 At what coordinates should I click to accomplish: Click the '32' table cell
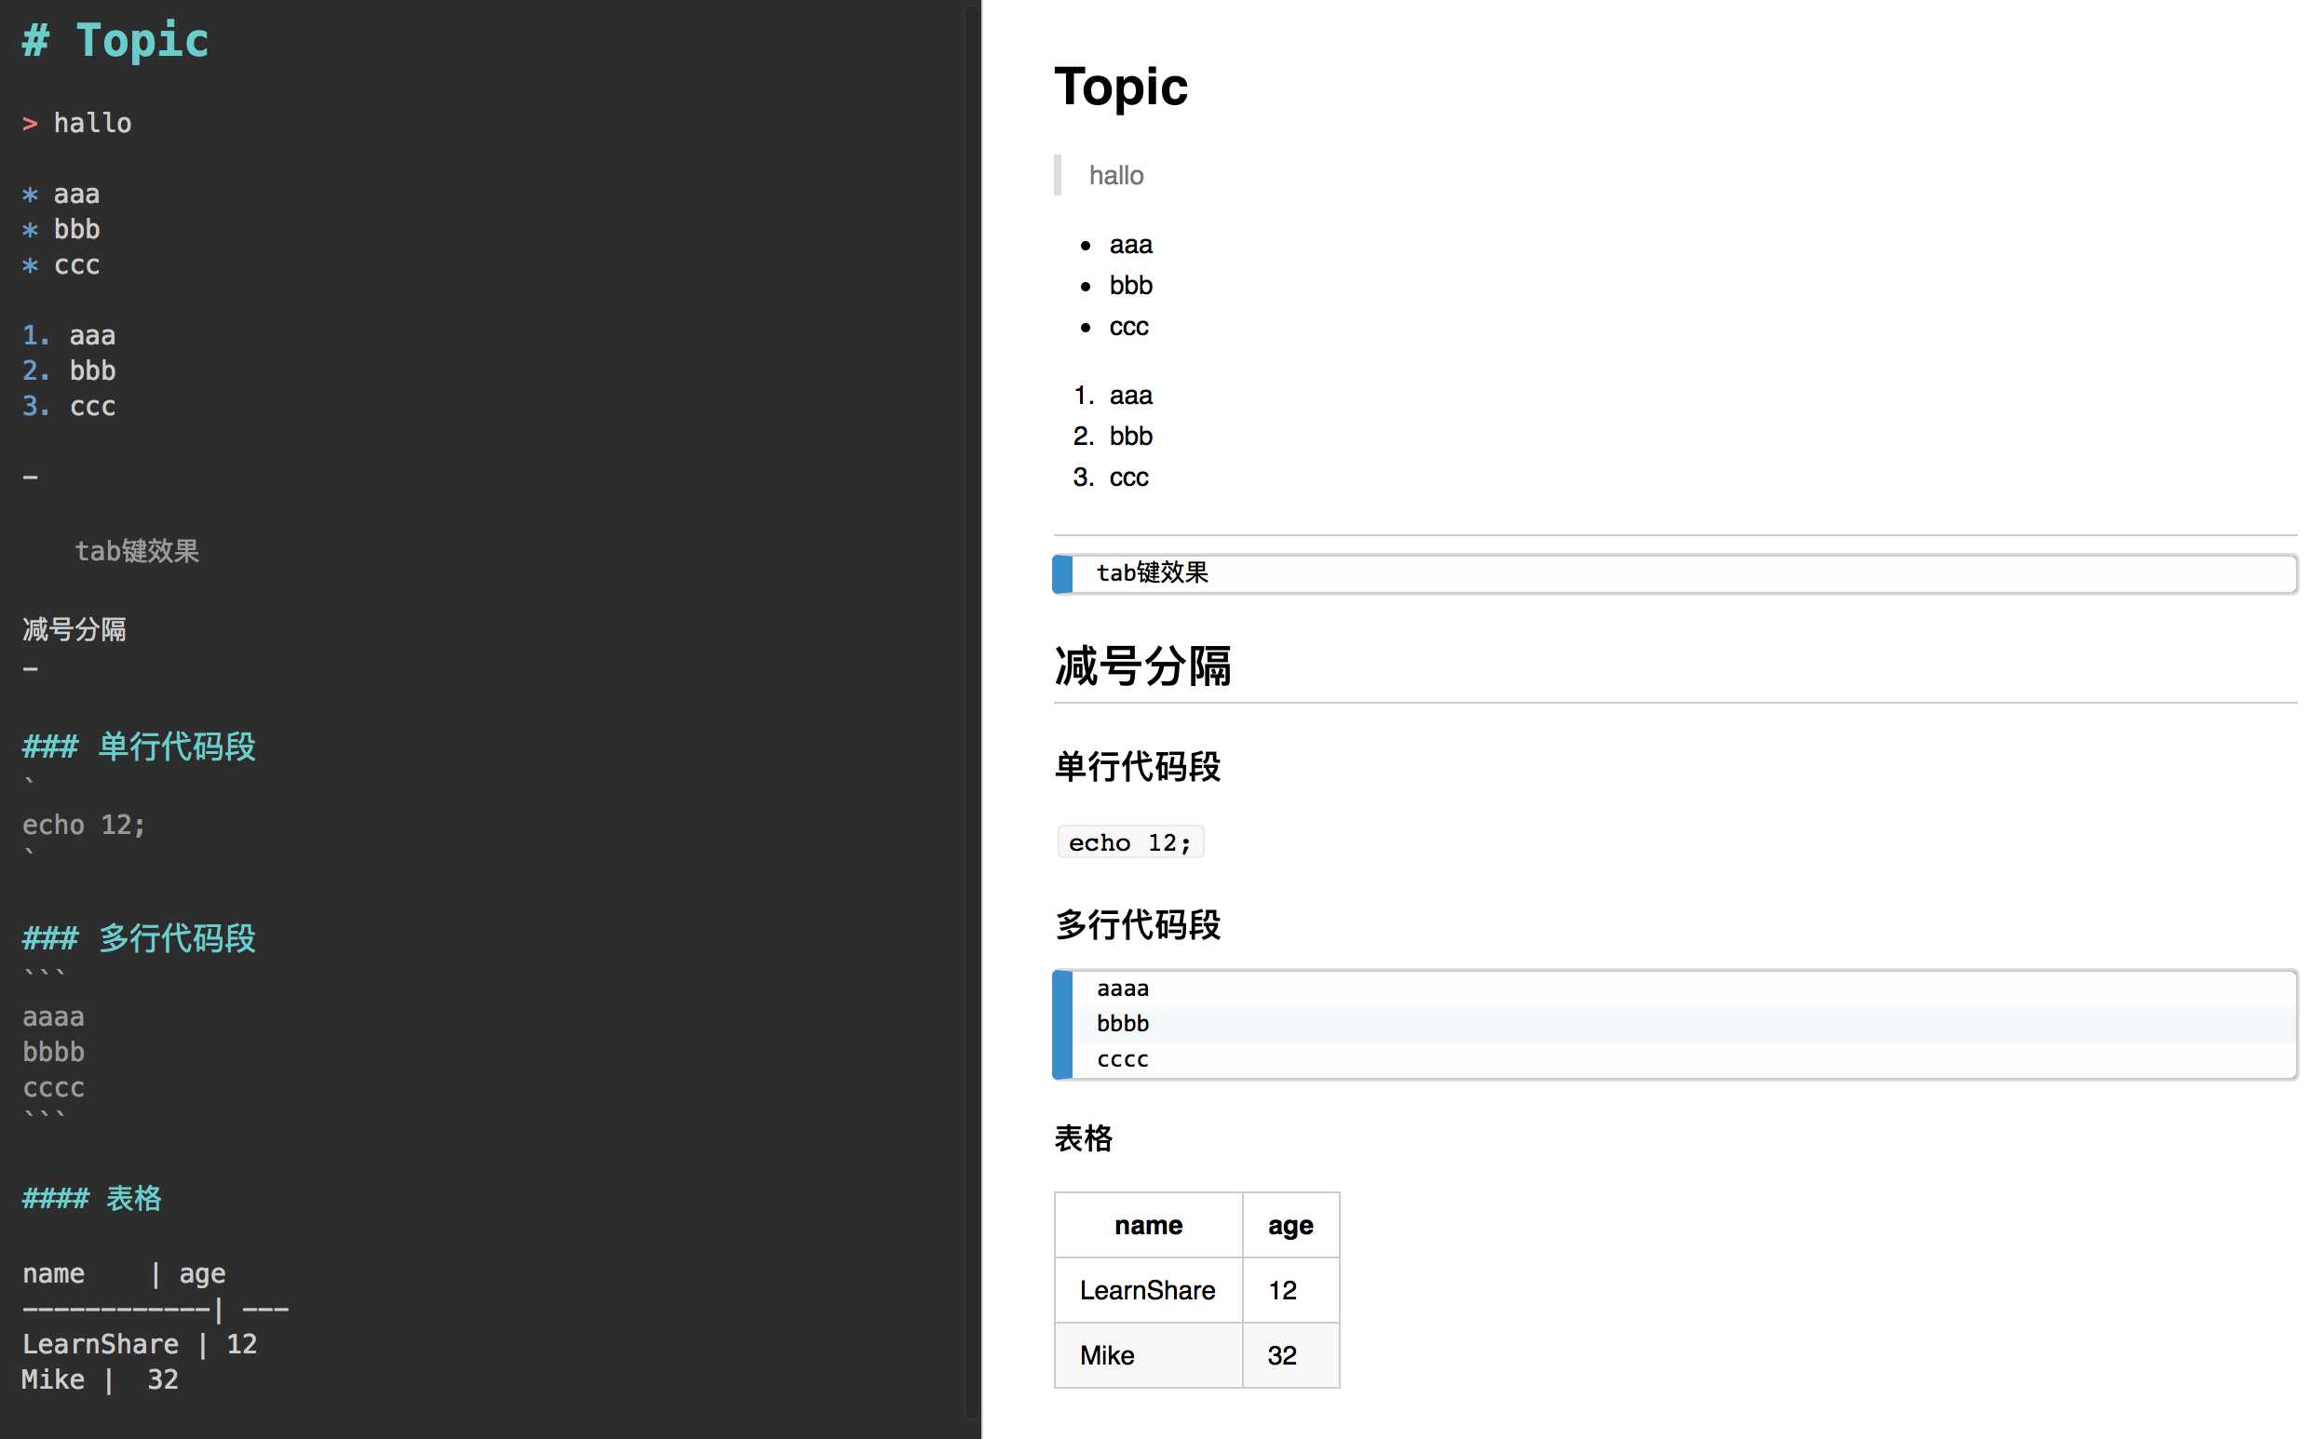[x=1290, y=1355]
